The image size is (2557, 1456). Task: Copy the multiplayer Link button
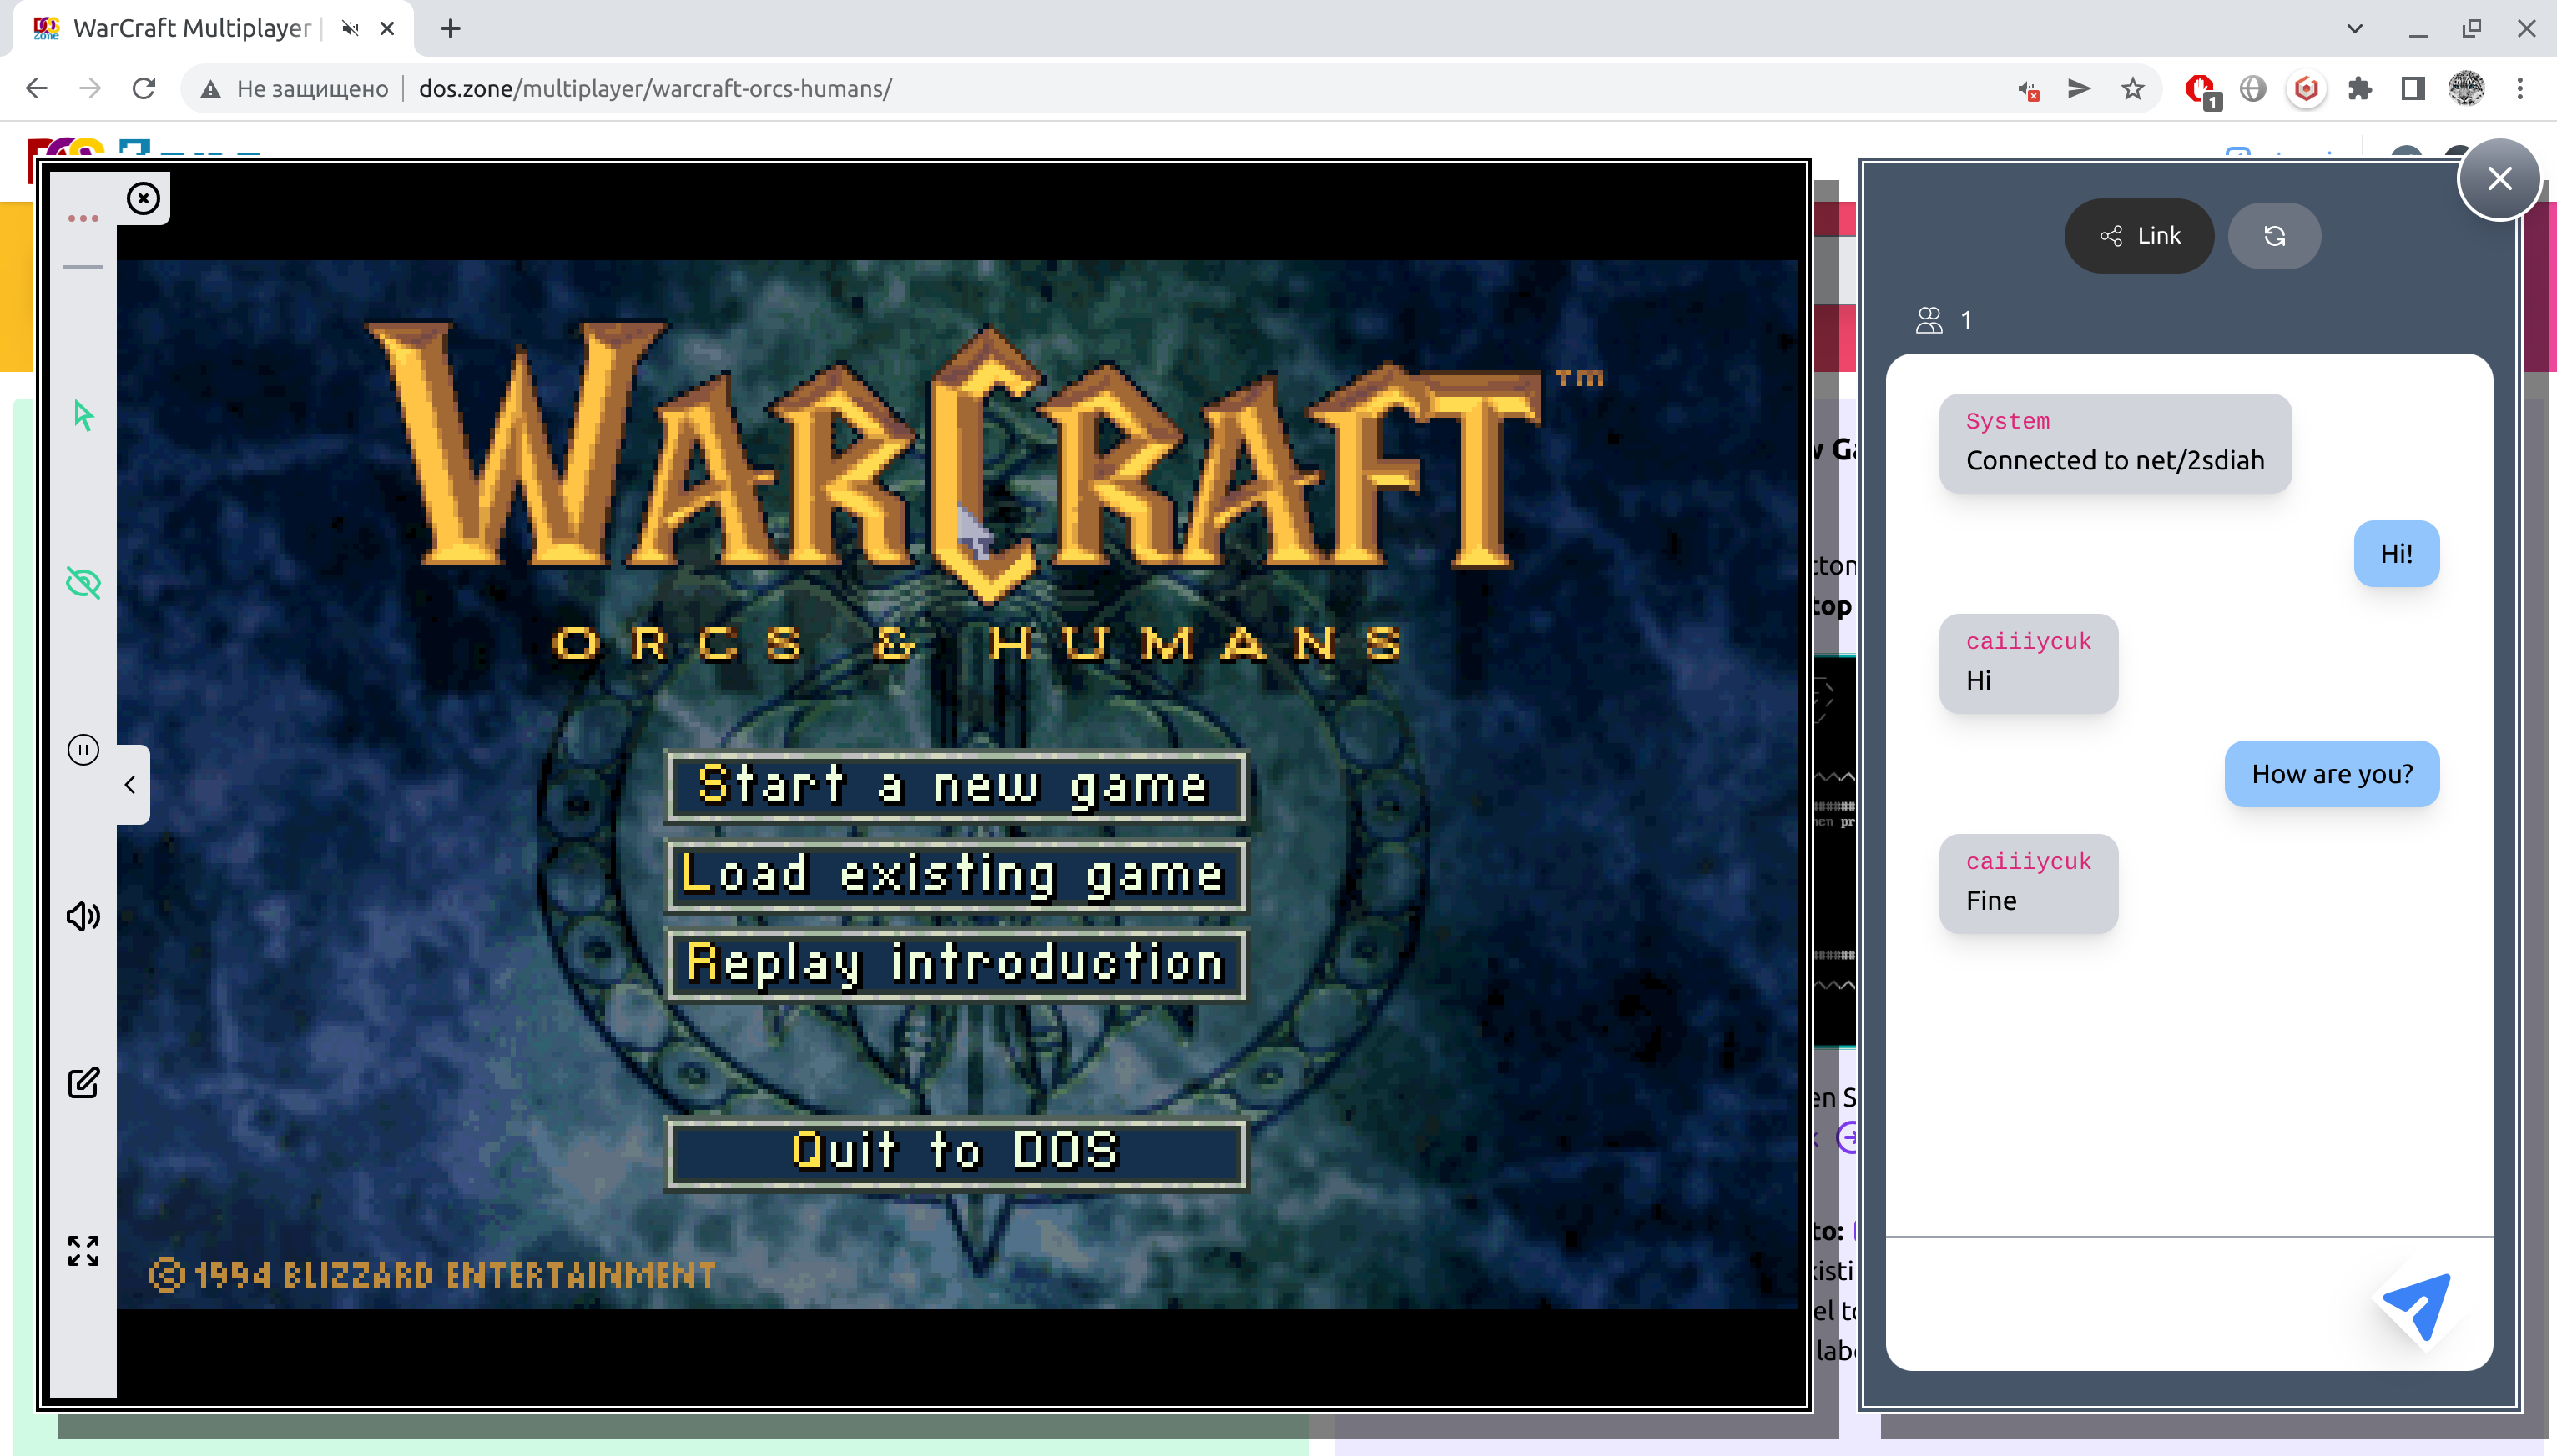click(2139, 236)
